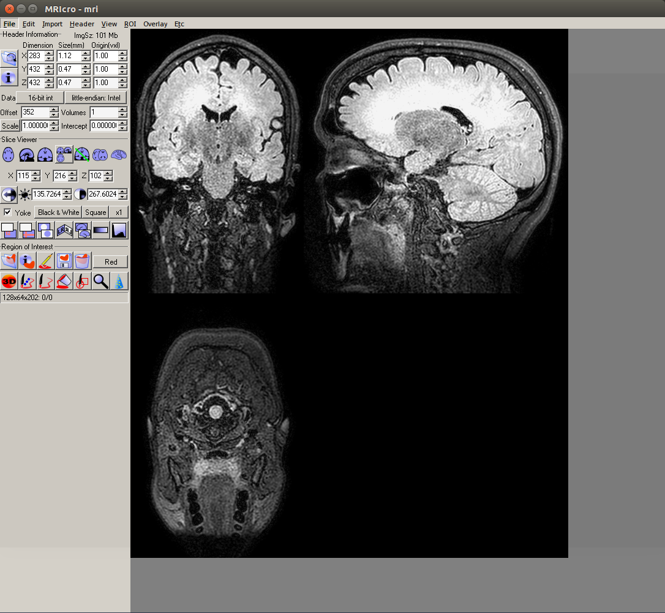Viewport: 665px width, 613px height.
Task: Open a ROI file with the folder icon
Action: [x=8, y=260]
